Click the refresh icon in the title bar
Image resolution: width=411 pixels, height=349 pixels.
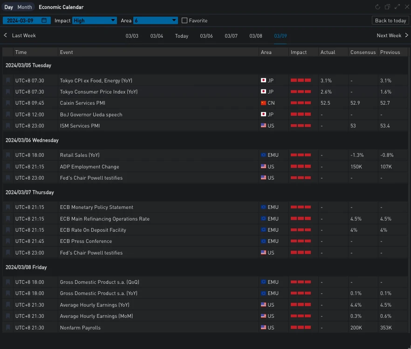tap(378, 7)
